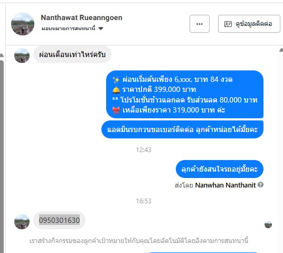
Task: Expand the assign conversation dropdown arrow
Action: [101, 29]
